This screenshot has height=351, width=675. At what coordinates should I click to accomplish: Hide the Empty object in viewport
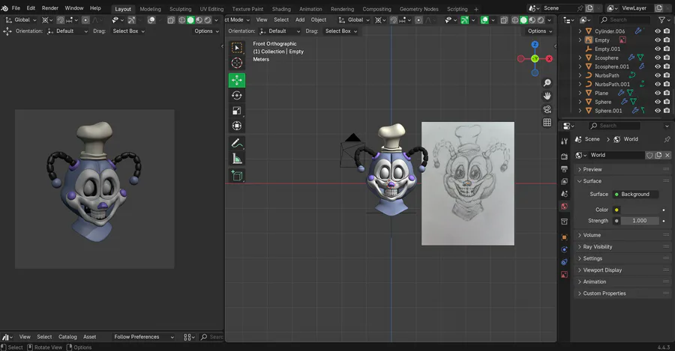pyautogui.click(x=658, y=40)
